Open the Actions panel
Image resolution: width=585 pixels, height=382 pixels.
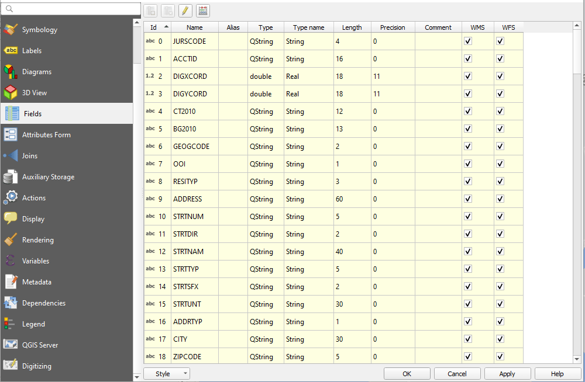[35, 197]
